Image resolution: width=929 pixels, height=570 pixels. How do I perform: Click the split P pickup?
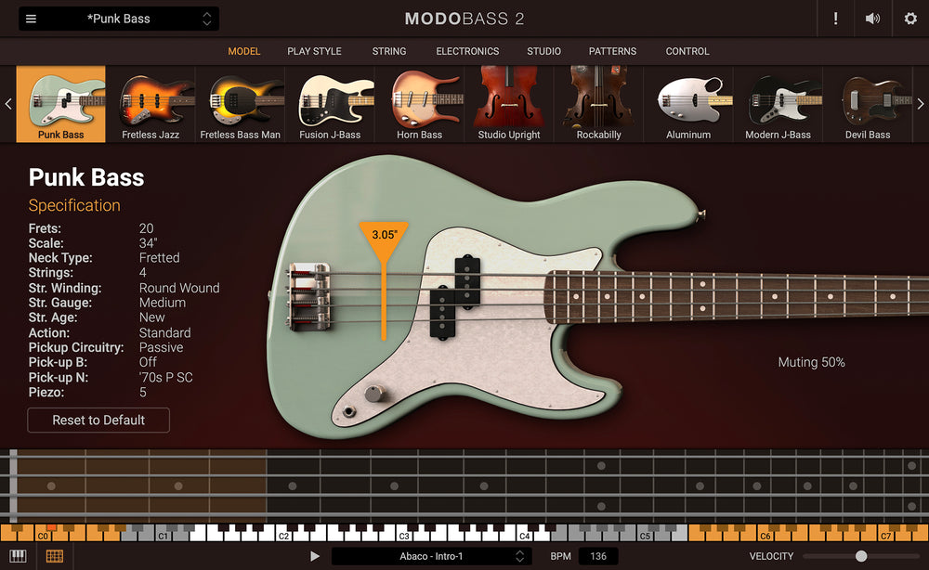pos(455,298)
